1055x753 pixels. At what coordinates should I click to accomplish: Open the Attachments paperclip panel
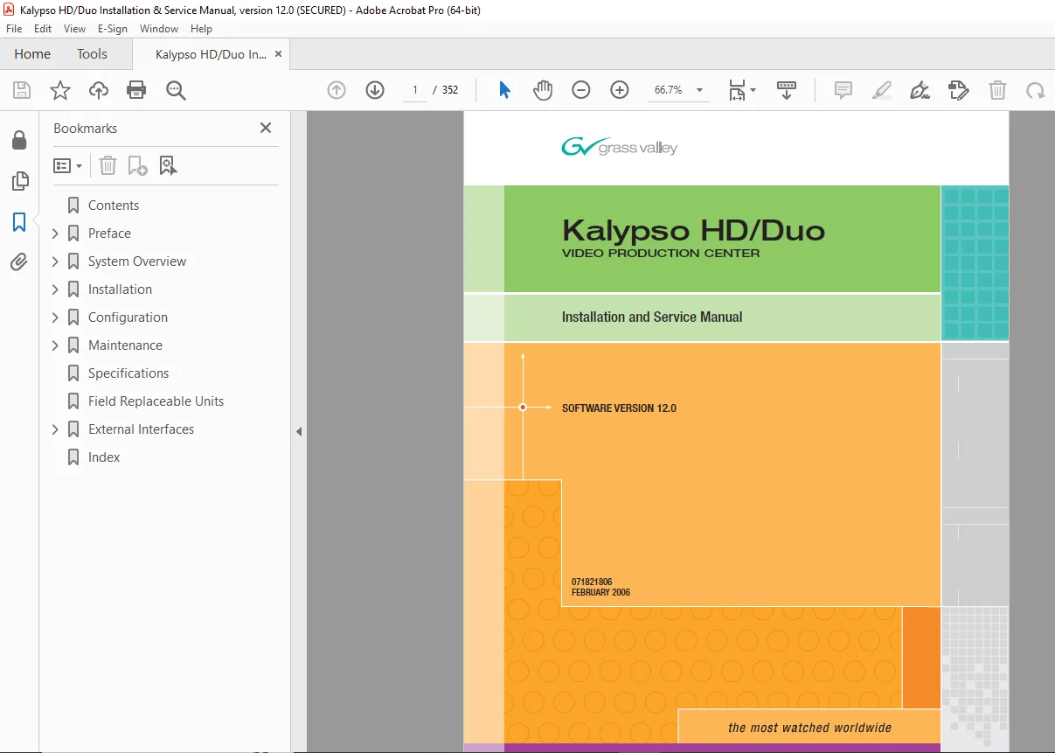tap(19, 261)
